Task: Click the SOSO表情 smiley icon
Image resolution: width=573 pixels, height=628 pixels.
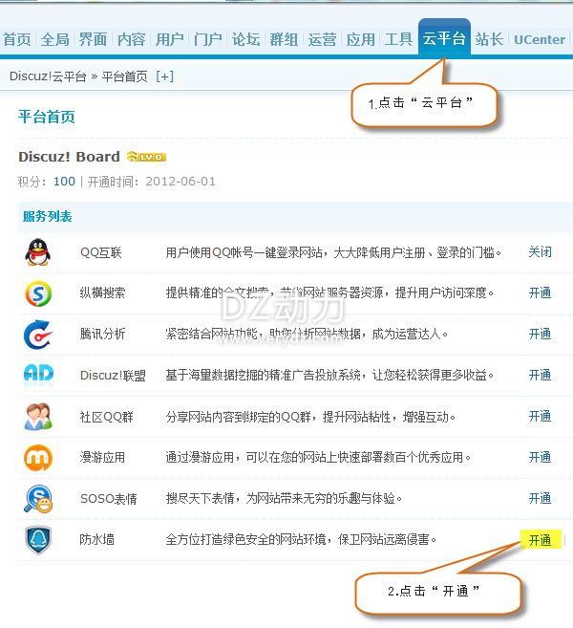Action: click(x=38, y=499)
